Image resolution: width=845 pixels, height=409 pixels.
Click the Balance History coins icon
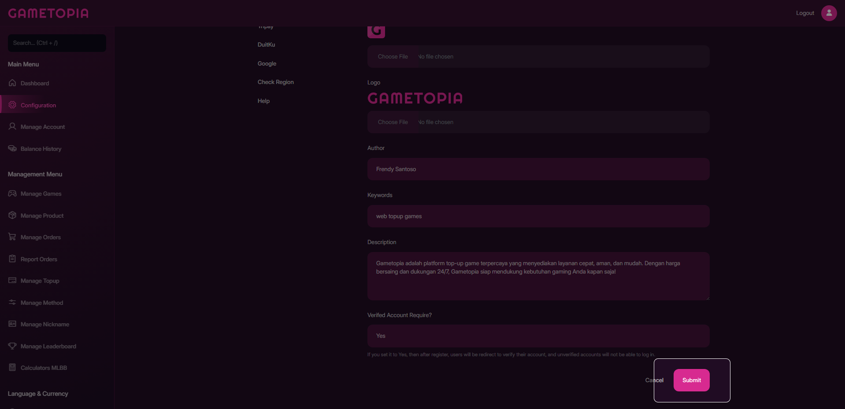click(x=12, y=148)
